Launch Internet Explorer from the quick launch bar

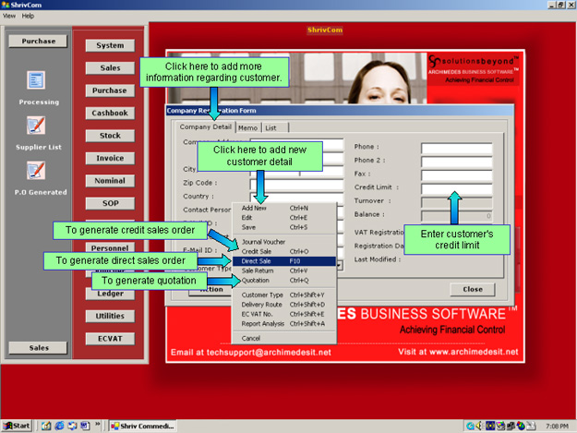tap(58, 426)
